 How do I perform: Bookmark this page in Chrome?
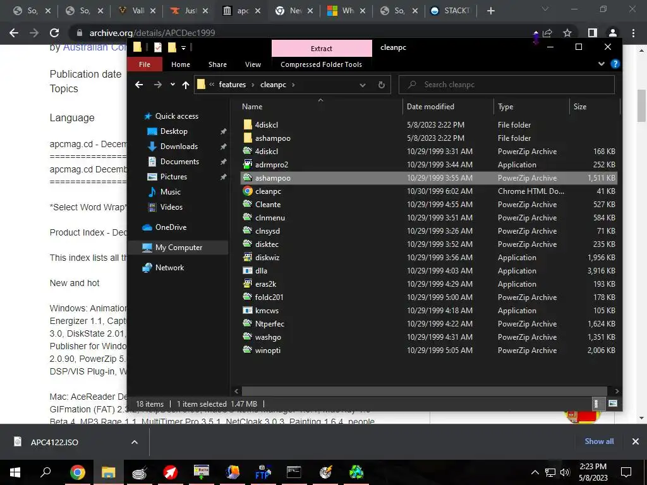(x=567, y=33)
